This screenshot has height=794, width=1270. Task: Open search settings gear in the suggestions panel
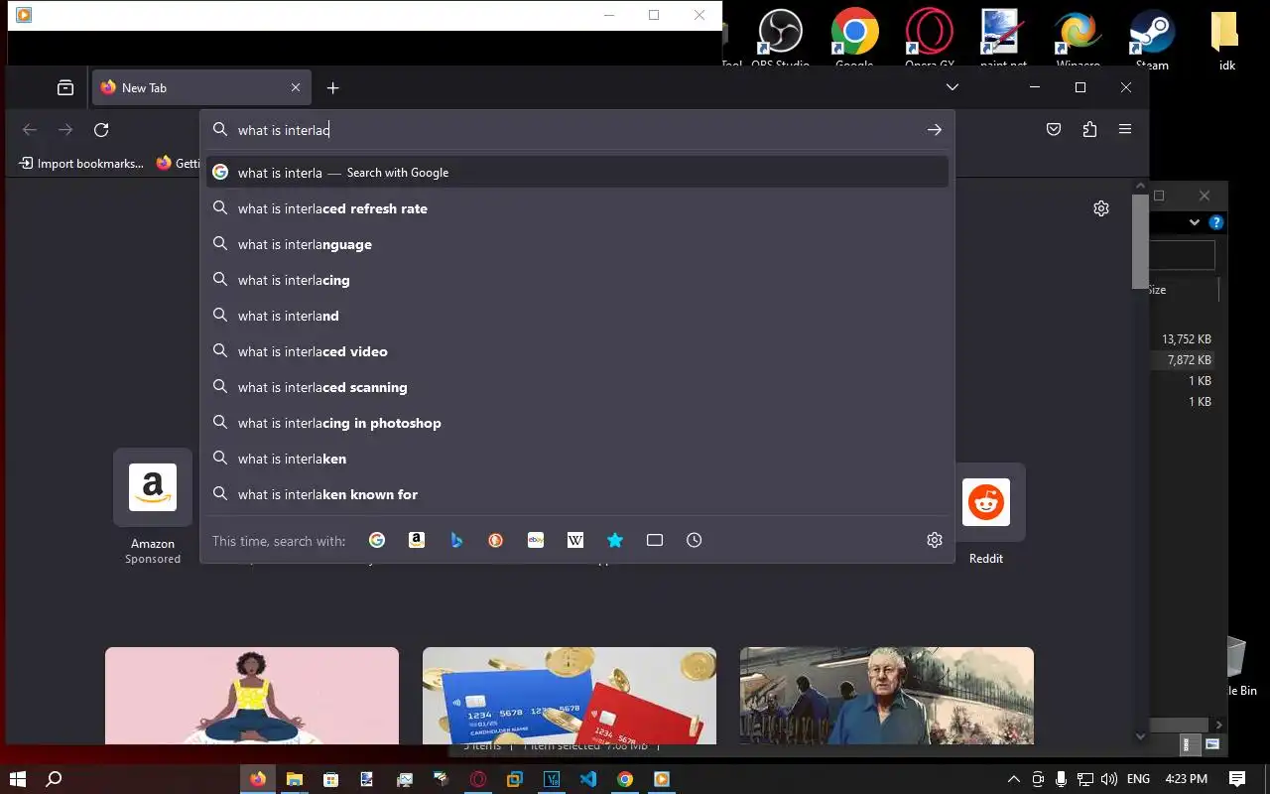tap(934, 540)
